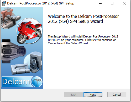The height and width of the screenshot is (102, 131).
Task: Click the installer icon in the title bar
Action: click(x=4, y=3)
